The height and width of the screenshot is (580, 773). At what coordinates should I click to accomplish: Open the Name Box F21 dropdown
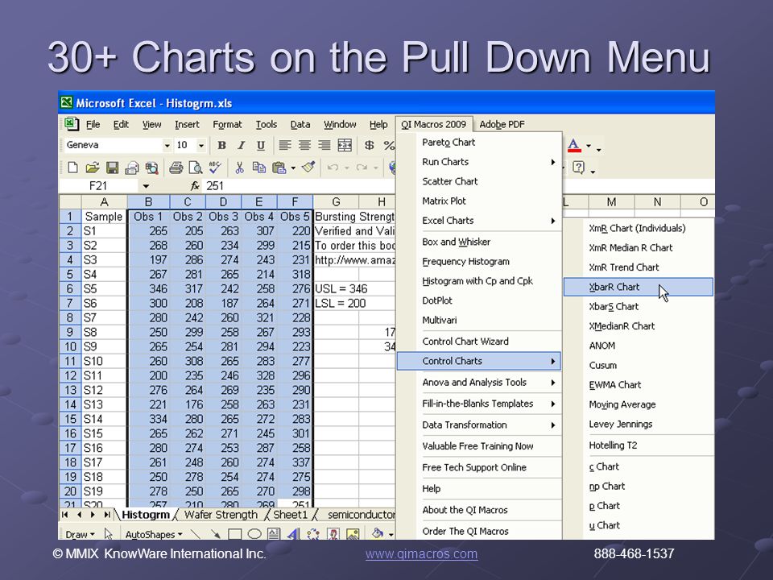coord(146,186)
